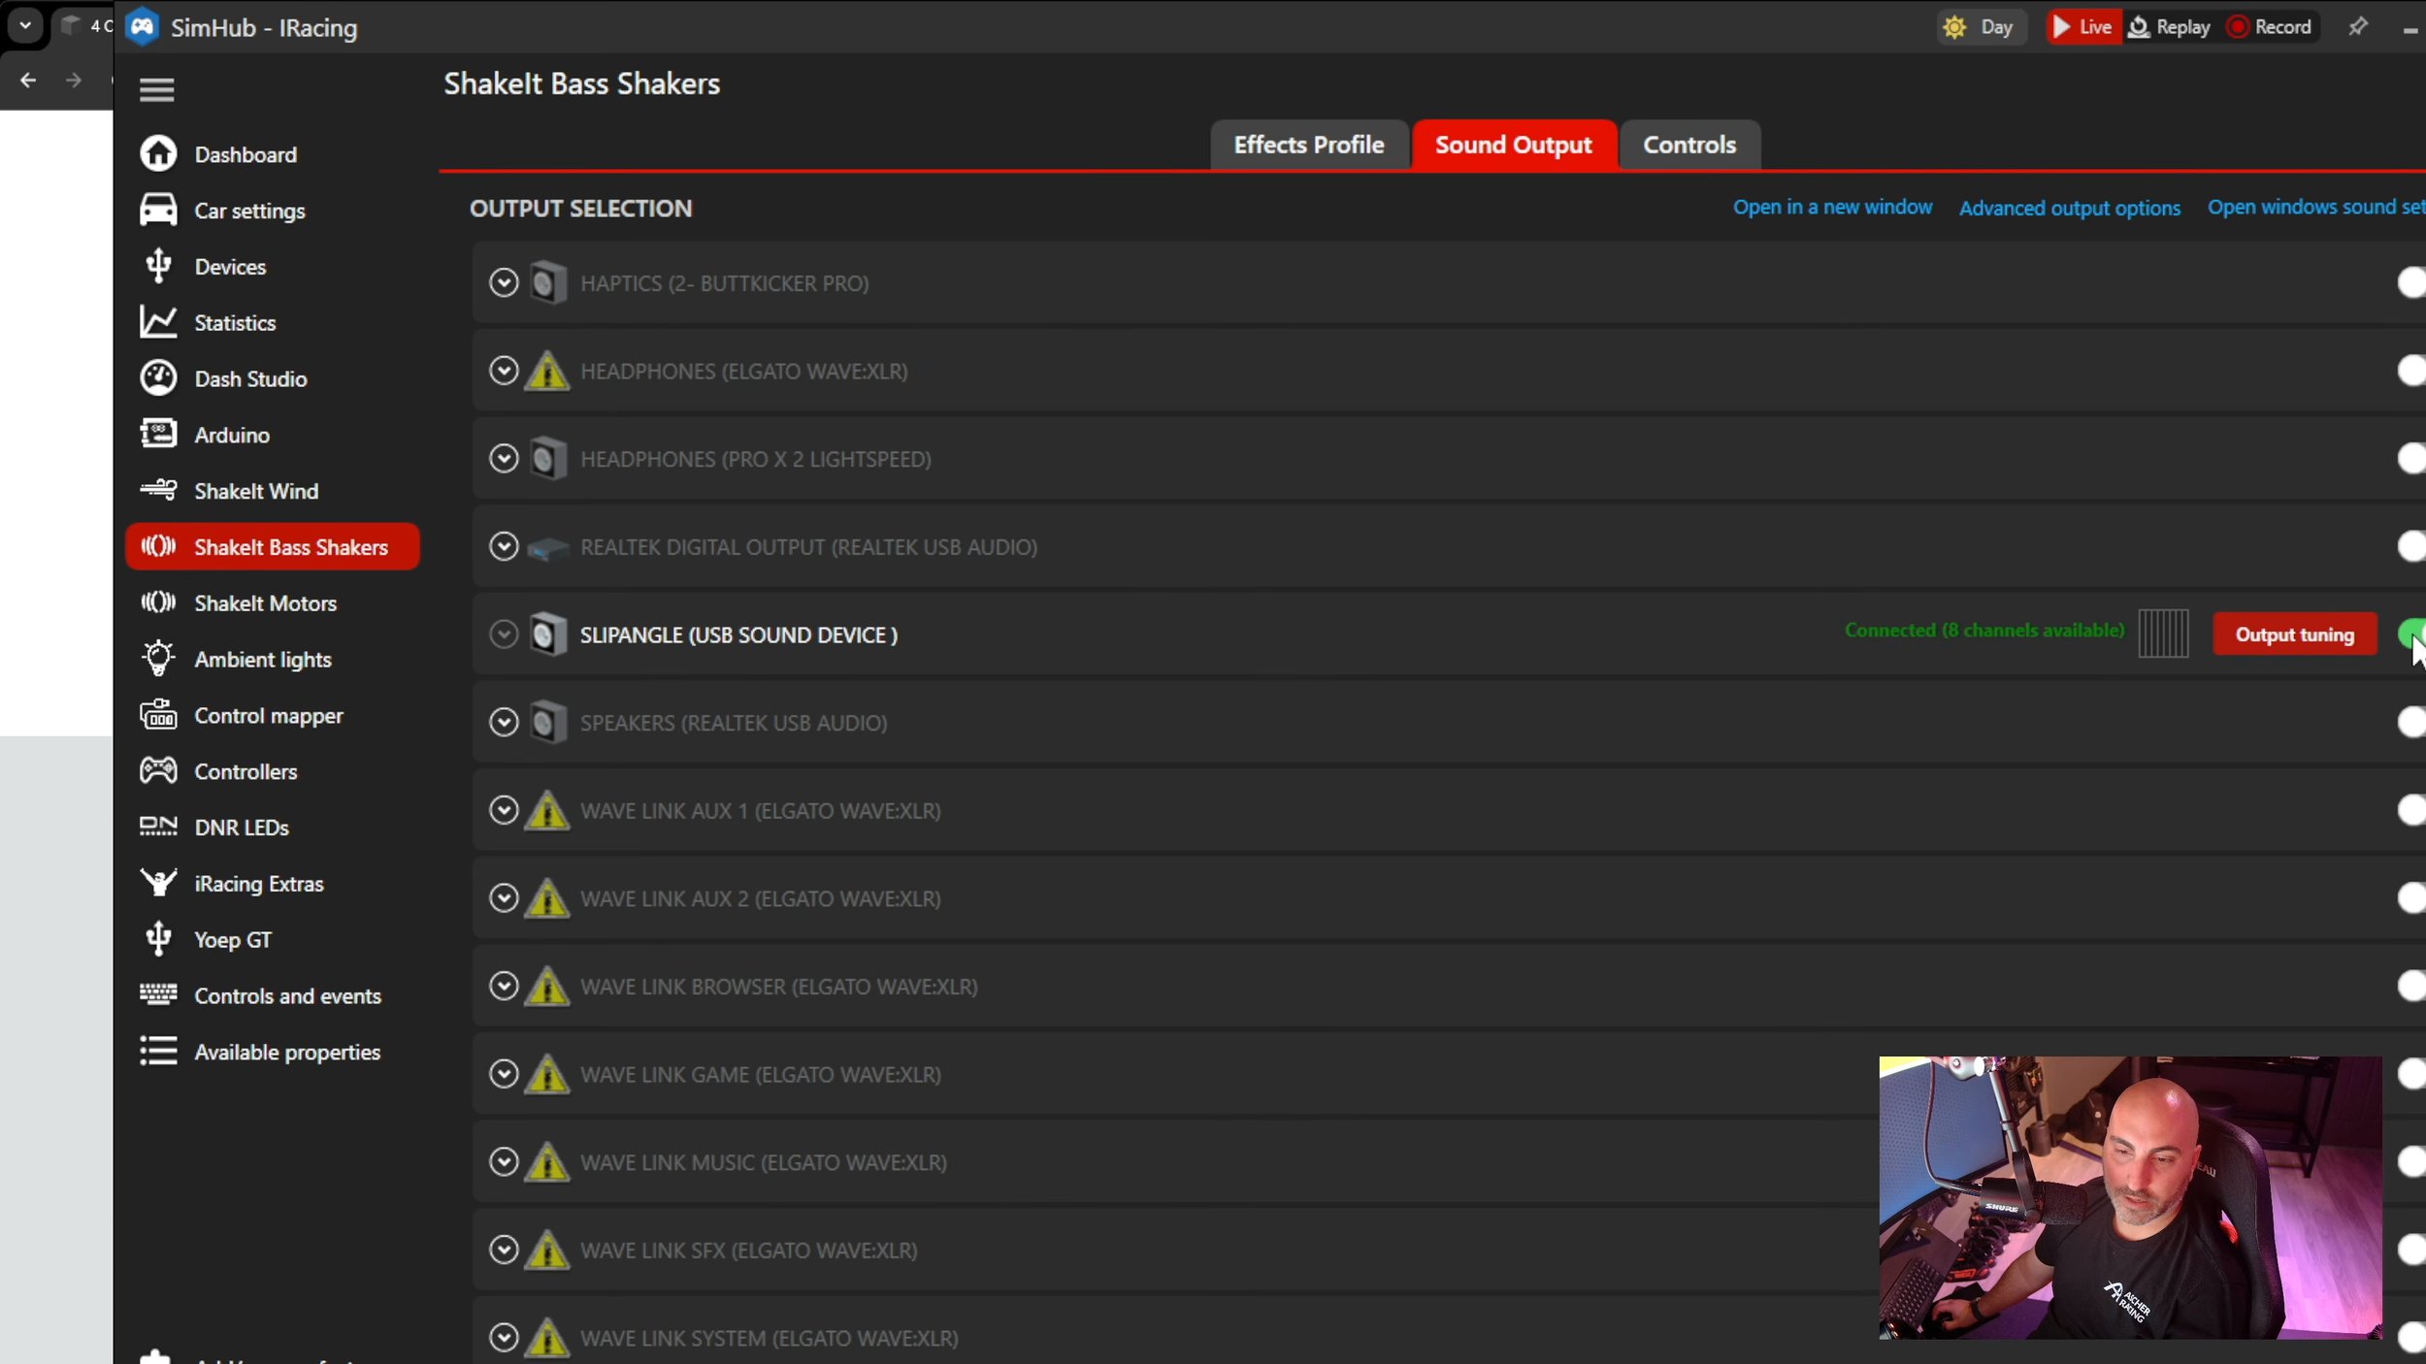
Task: Enable Haptics ButtKicker Pro output toggle
Action: tap(2411, 283)
